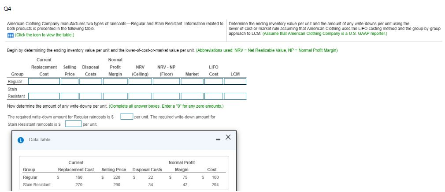Select Stain Resistant Market input
The image size is (445, 192).
[x=192, y=96]
